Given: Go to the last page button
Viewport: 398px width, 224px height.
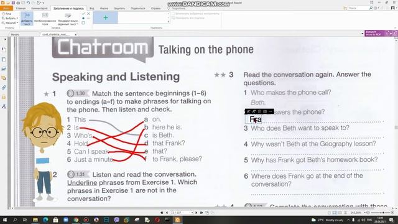Looking at the screenshot, I should click(x=201, y=213).
